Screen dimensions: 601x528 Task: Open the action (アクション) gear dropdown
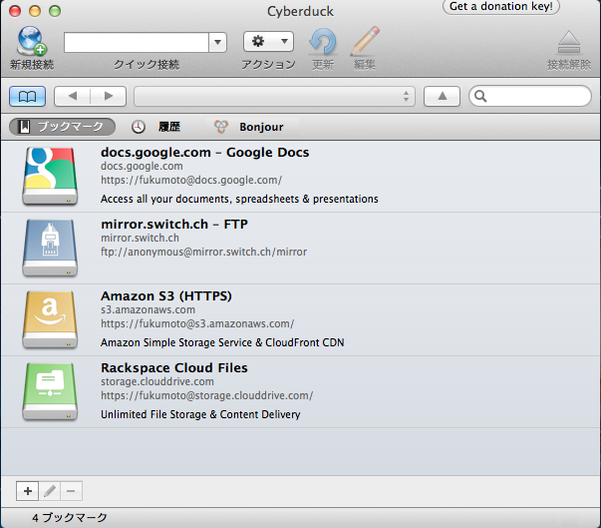[268, 42]
